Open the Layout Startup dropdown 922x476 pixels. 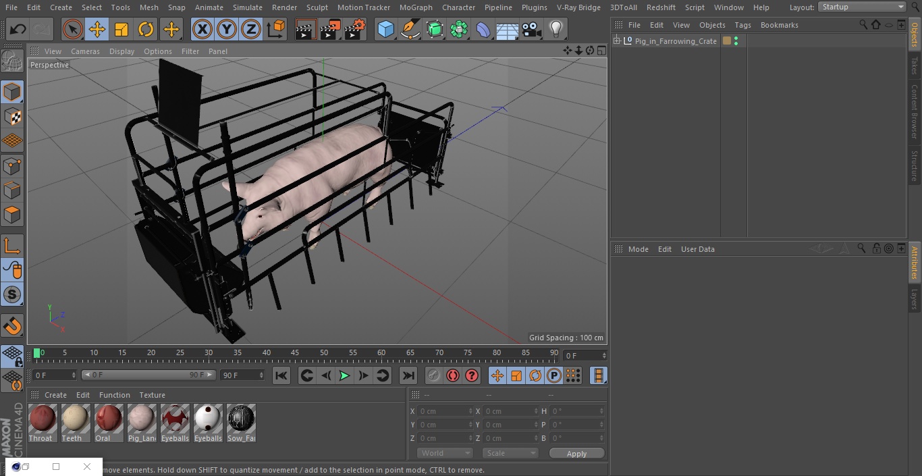coord(862,7)
